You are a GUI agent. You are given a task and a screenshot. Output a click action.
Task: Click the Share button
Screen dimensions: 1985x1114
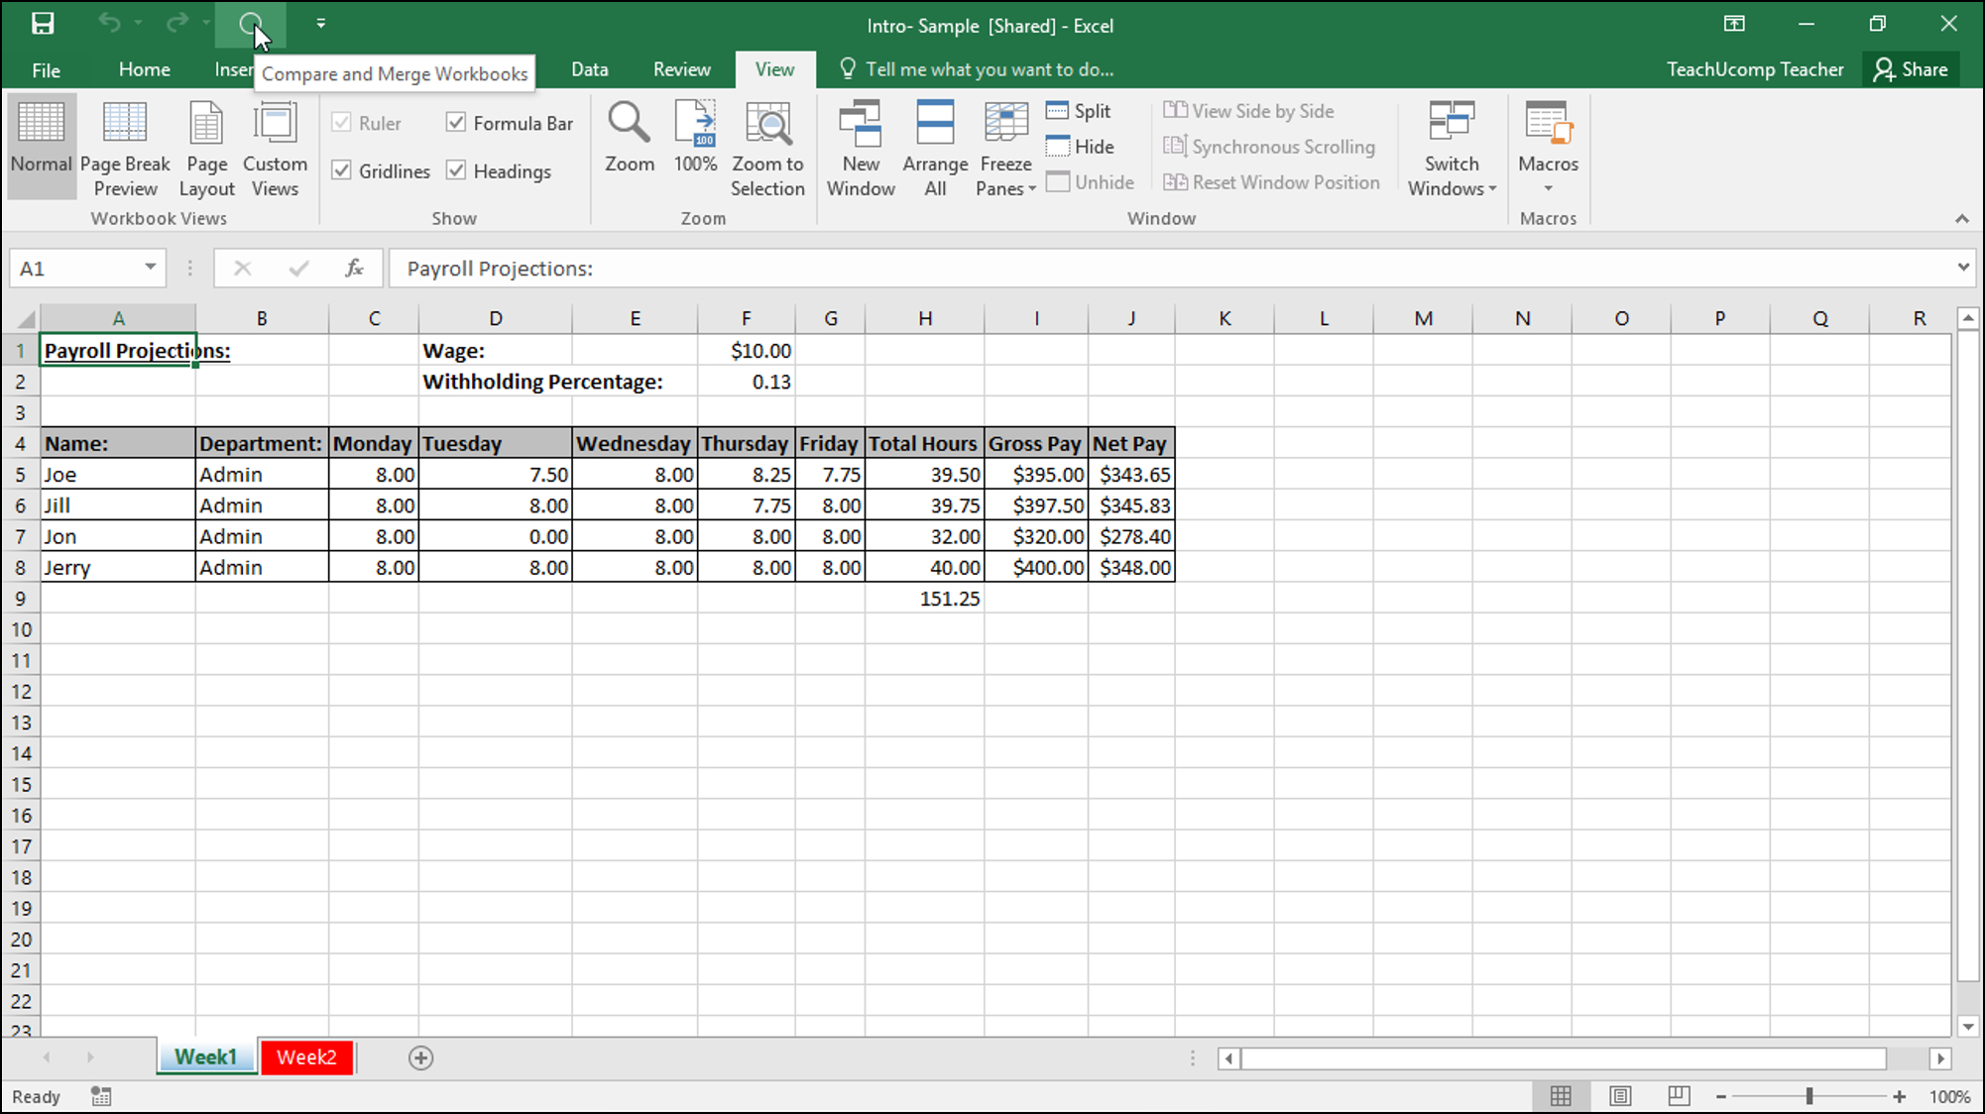point(1926,69)
